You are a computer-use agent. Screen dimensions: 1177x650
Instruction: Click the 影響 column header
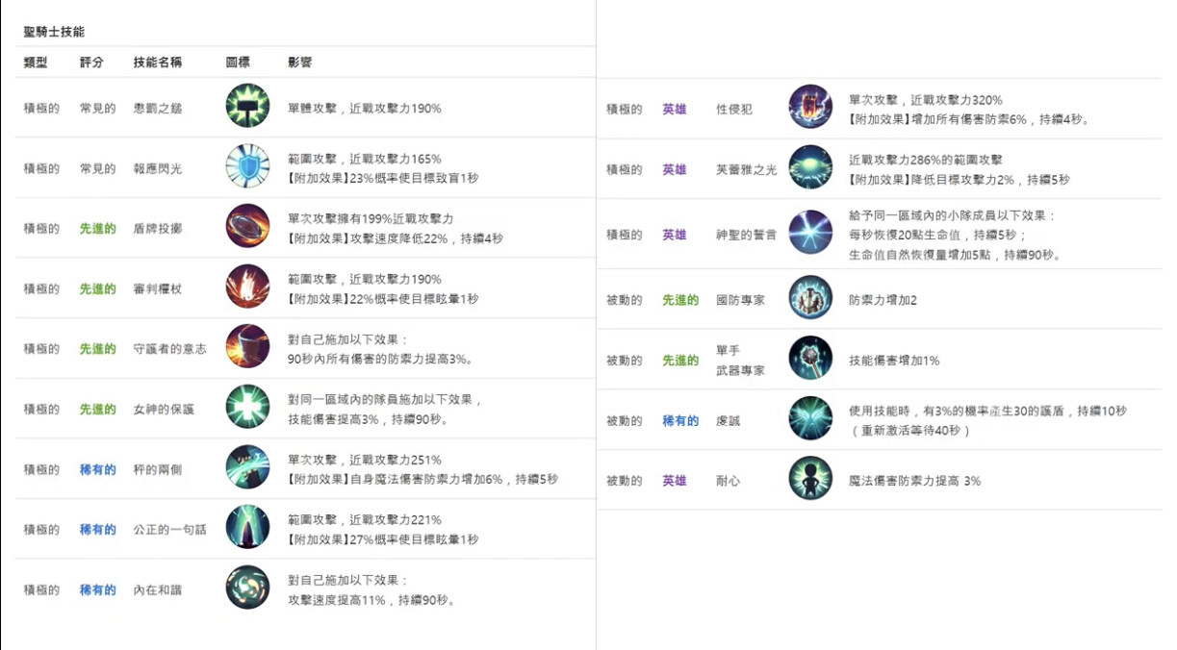pyautogui.click(x=299, y=62)
